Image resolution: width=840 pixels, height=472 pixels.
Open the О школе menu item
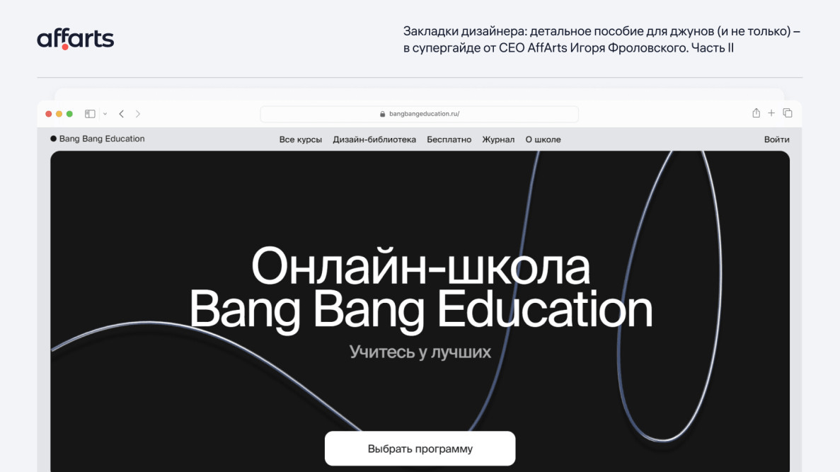pos(543,139)
